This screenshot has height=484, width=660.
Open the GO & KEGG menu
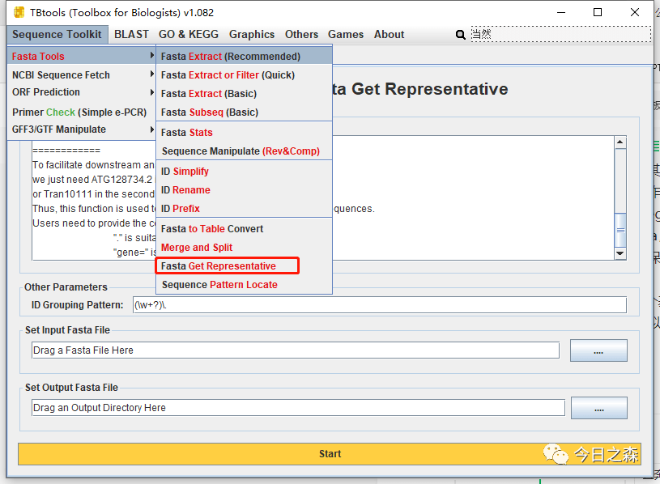pos(189,35)
